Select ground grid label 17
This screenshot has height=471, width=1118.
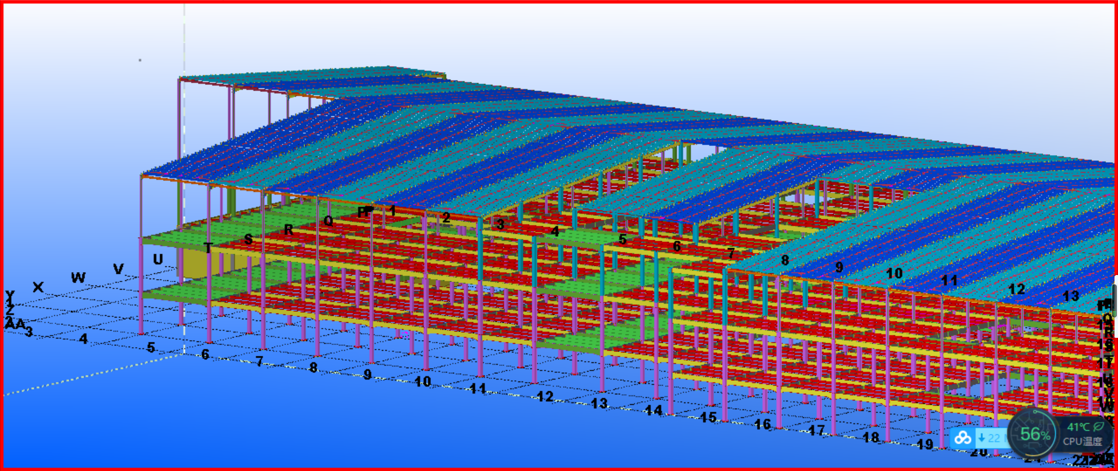click(816, 430)
